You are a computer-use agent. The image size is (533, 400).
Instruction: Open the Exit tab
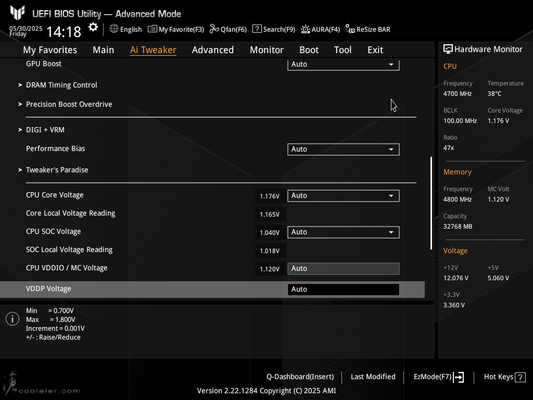[x=375, y=50]
